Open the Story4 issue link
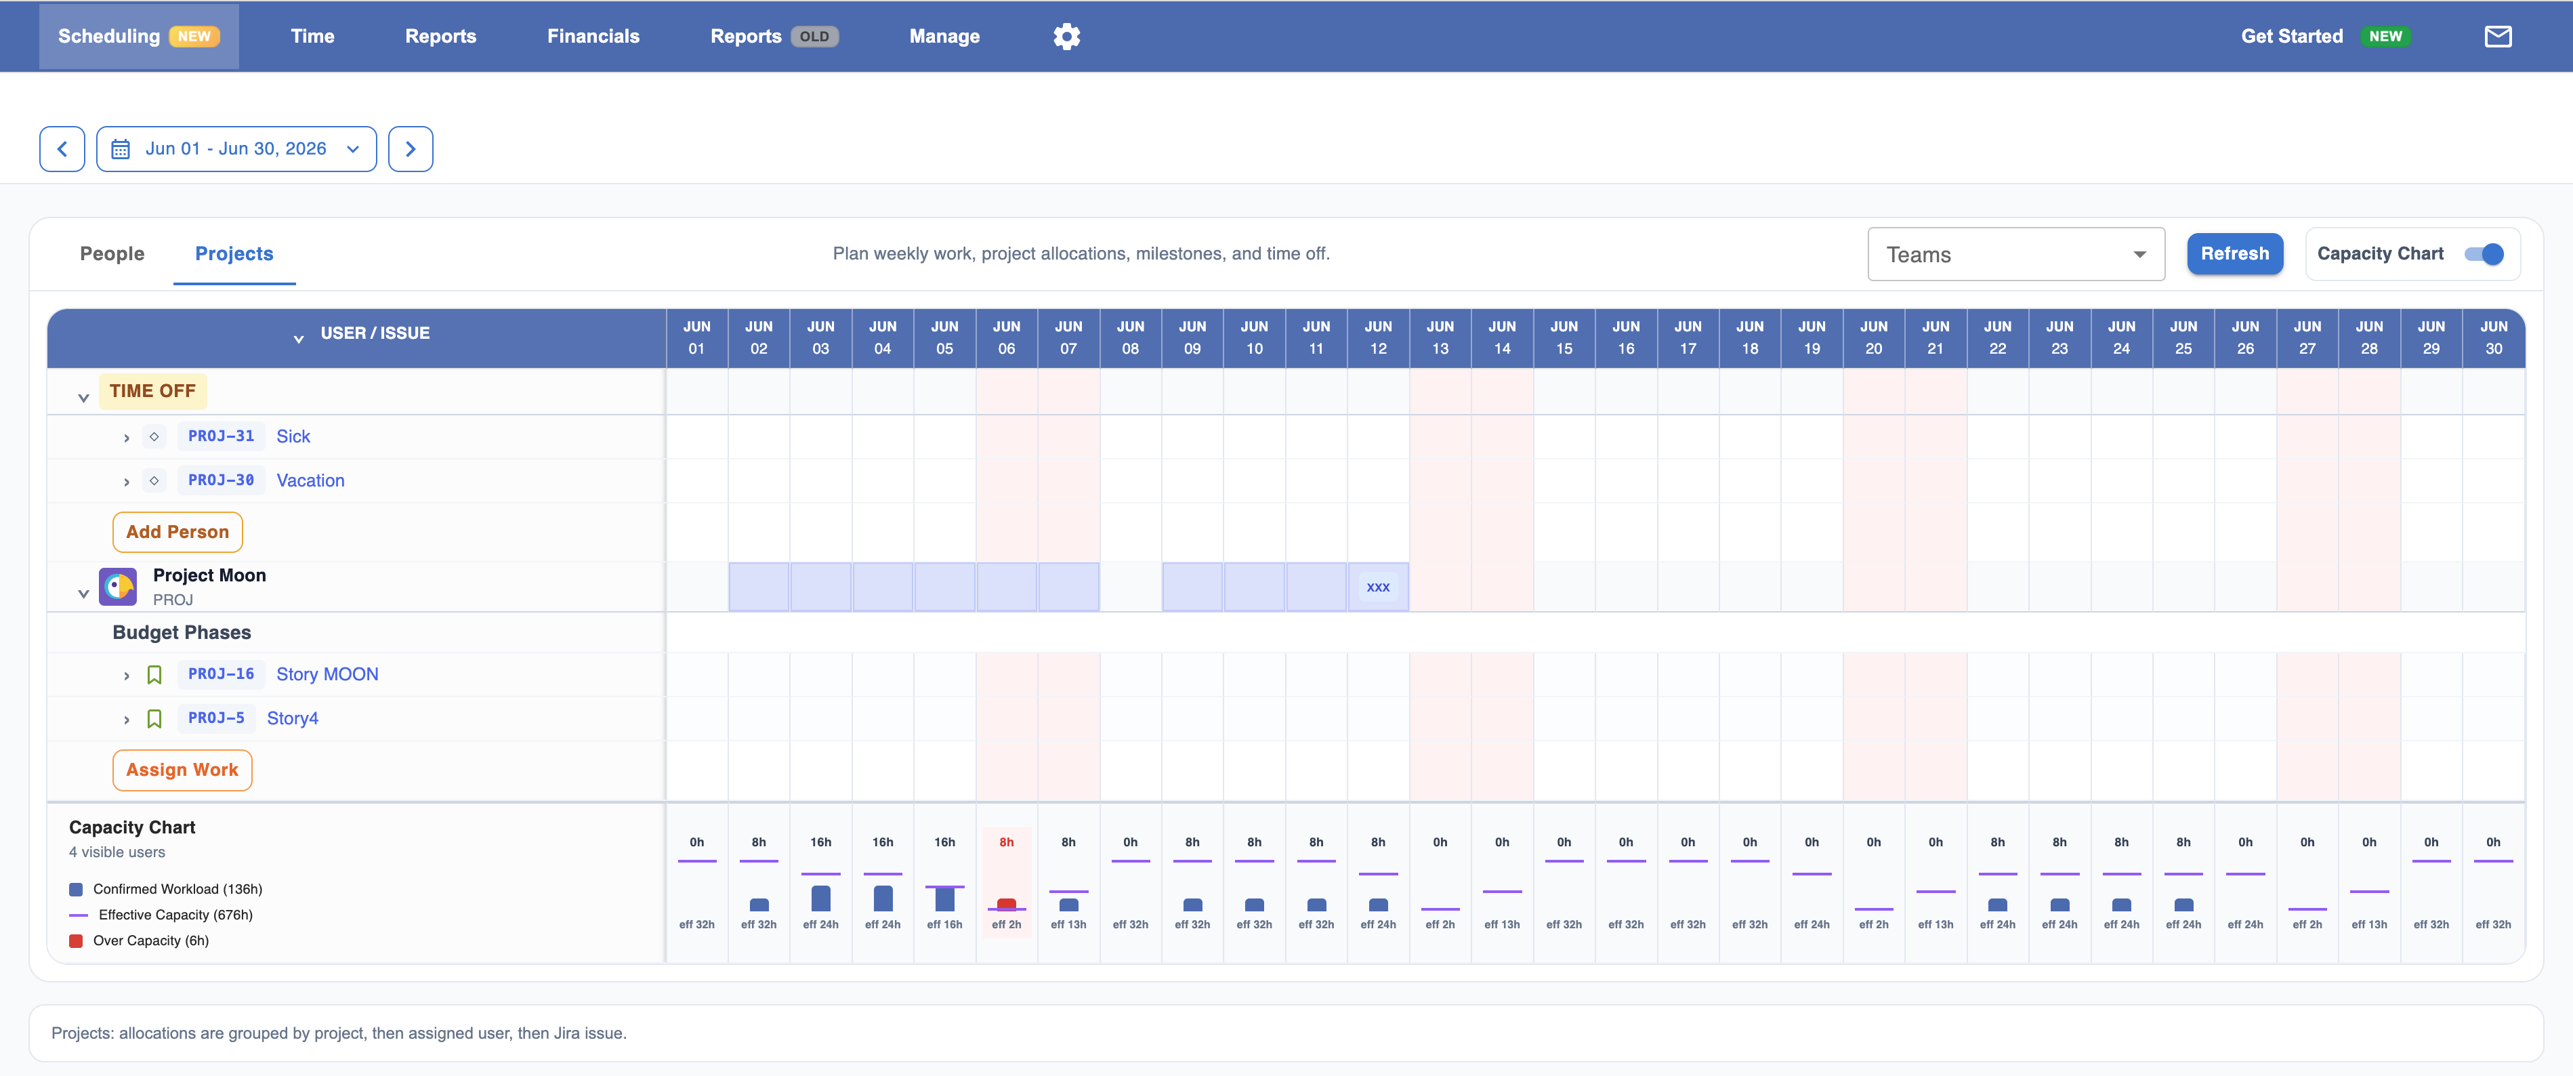The image size is (2573, 1076). tap(293, 718)
